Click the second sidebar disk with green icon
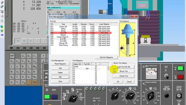The image size is (186, 105). (2, 6)
